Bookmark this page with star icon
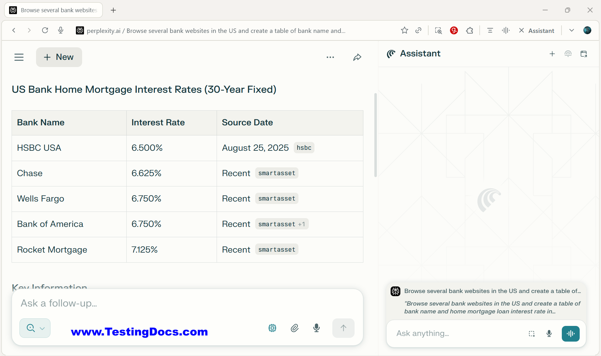 (404, 30)
